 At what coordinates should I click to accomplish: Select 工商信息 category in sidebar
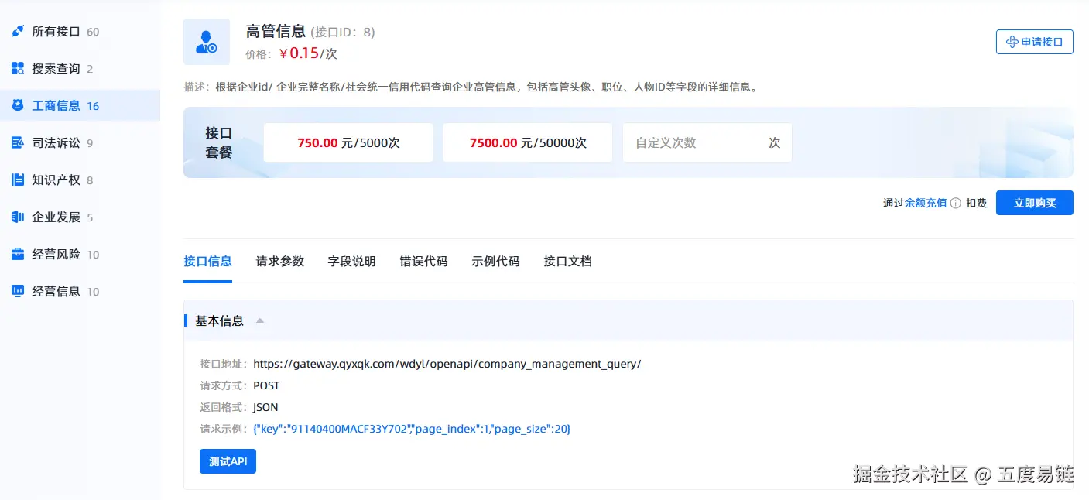(x=80, y=106)
